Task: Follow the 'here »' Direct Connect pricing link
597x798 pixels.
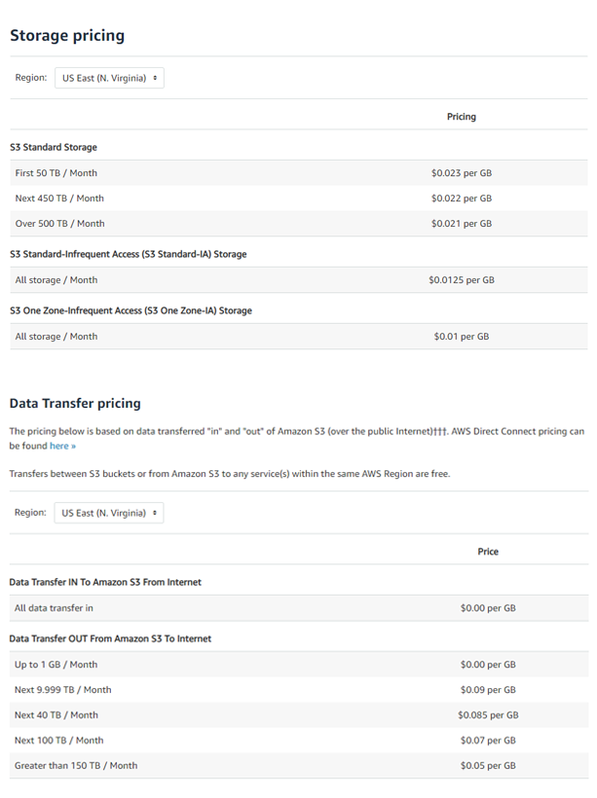Action: 62,446
